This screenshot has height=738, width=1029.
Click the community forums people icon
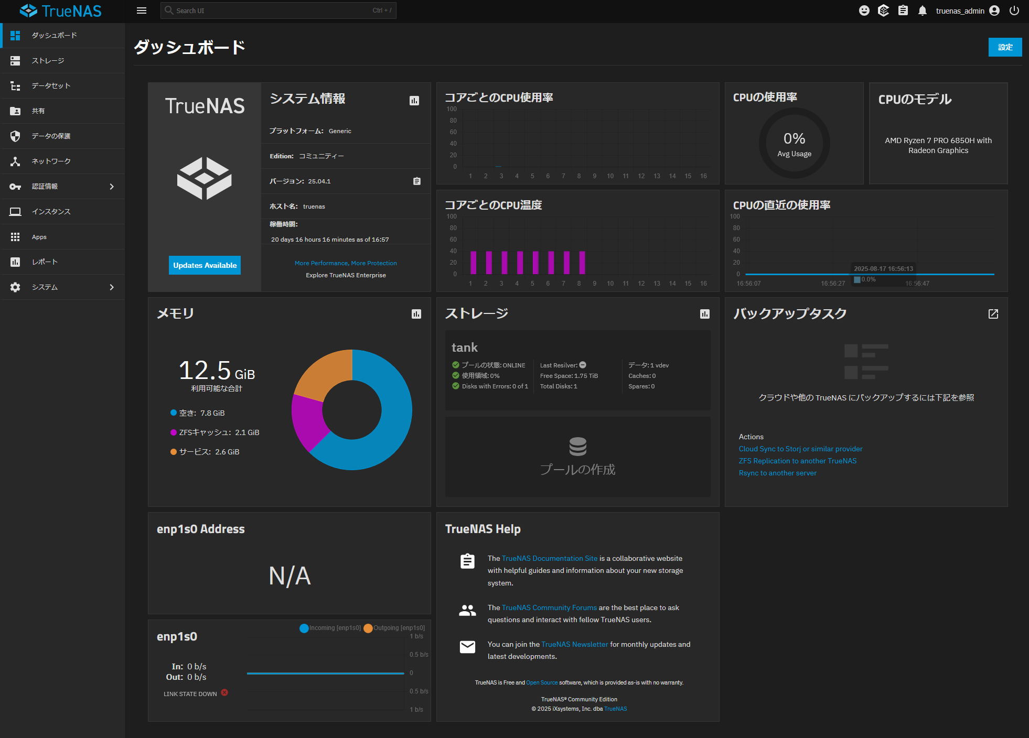[467, 611]
